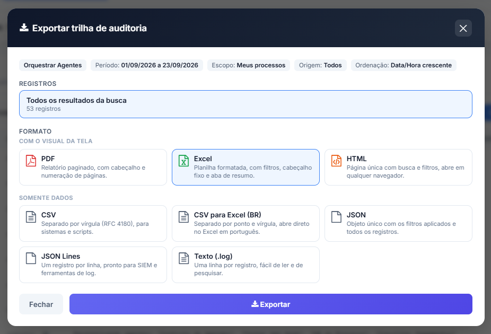Select Todos os resultados da busca option

(x=245, y=104)
